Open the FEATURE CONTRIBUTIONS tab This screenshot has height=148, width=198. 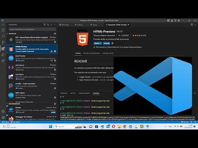click(92, 53)
